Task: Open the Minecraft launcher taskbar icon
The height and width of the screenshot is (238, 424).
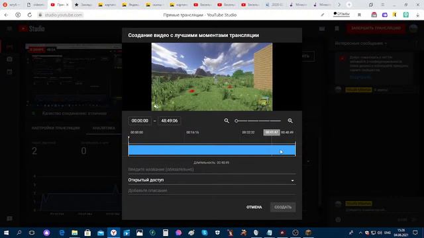Action: point(308,233)
